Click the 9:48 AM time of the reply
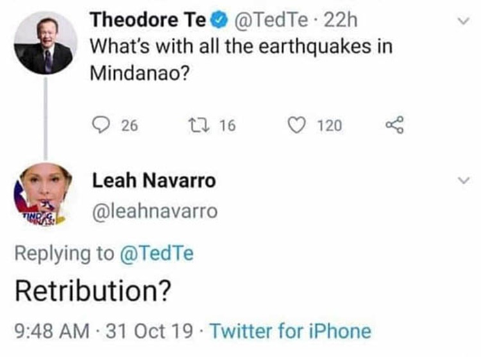 pyautogui.click(x=51, y=331)
